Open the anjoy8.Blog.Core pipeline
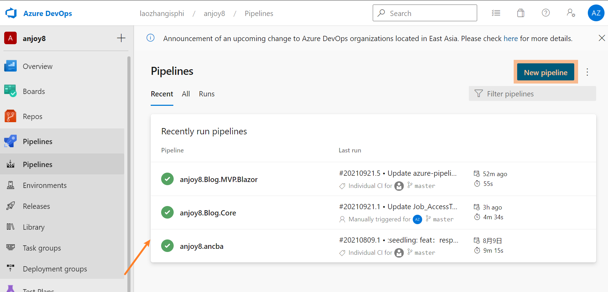Viewport: 608px width, 292px height. pos(208,213)
